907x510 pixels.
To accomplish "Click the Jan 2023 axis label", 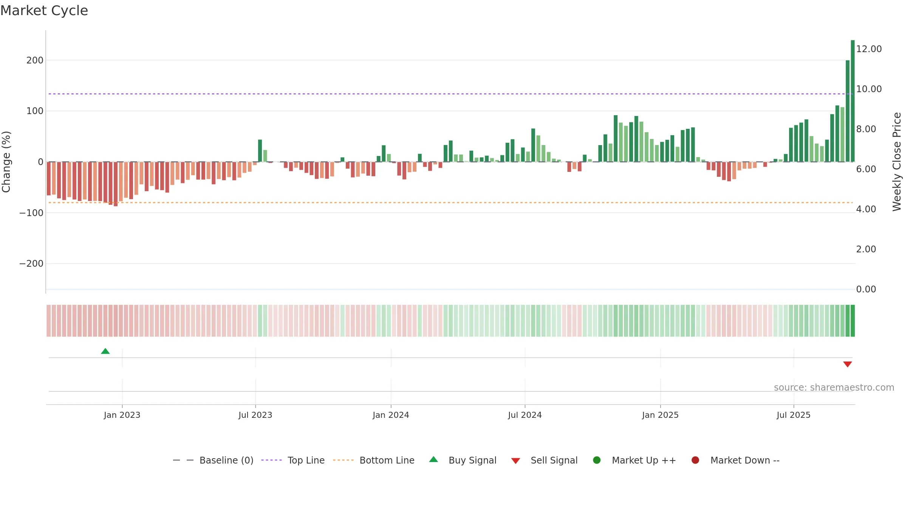I will tap(122, 415).
